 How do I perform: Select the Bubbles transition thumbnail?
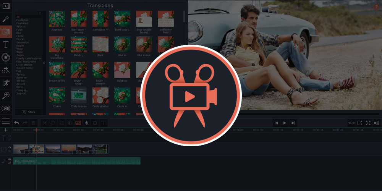tap(122, 70)
